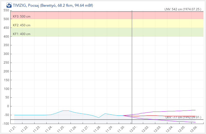The height and width of the screenshot is (134, 206).
Task: Click the vertical current-time marker line
Action: (x=132, y=64)
